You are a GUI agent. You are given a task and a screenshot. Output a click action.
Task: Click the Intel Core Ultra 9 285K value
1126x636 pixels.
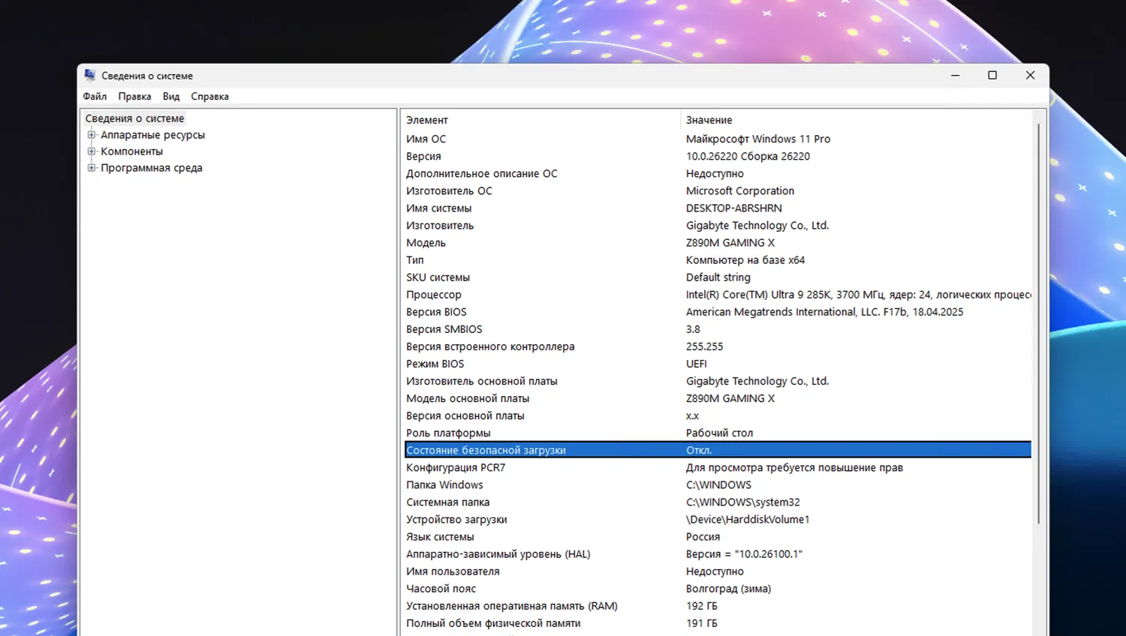(x=858, y=294)
